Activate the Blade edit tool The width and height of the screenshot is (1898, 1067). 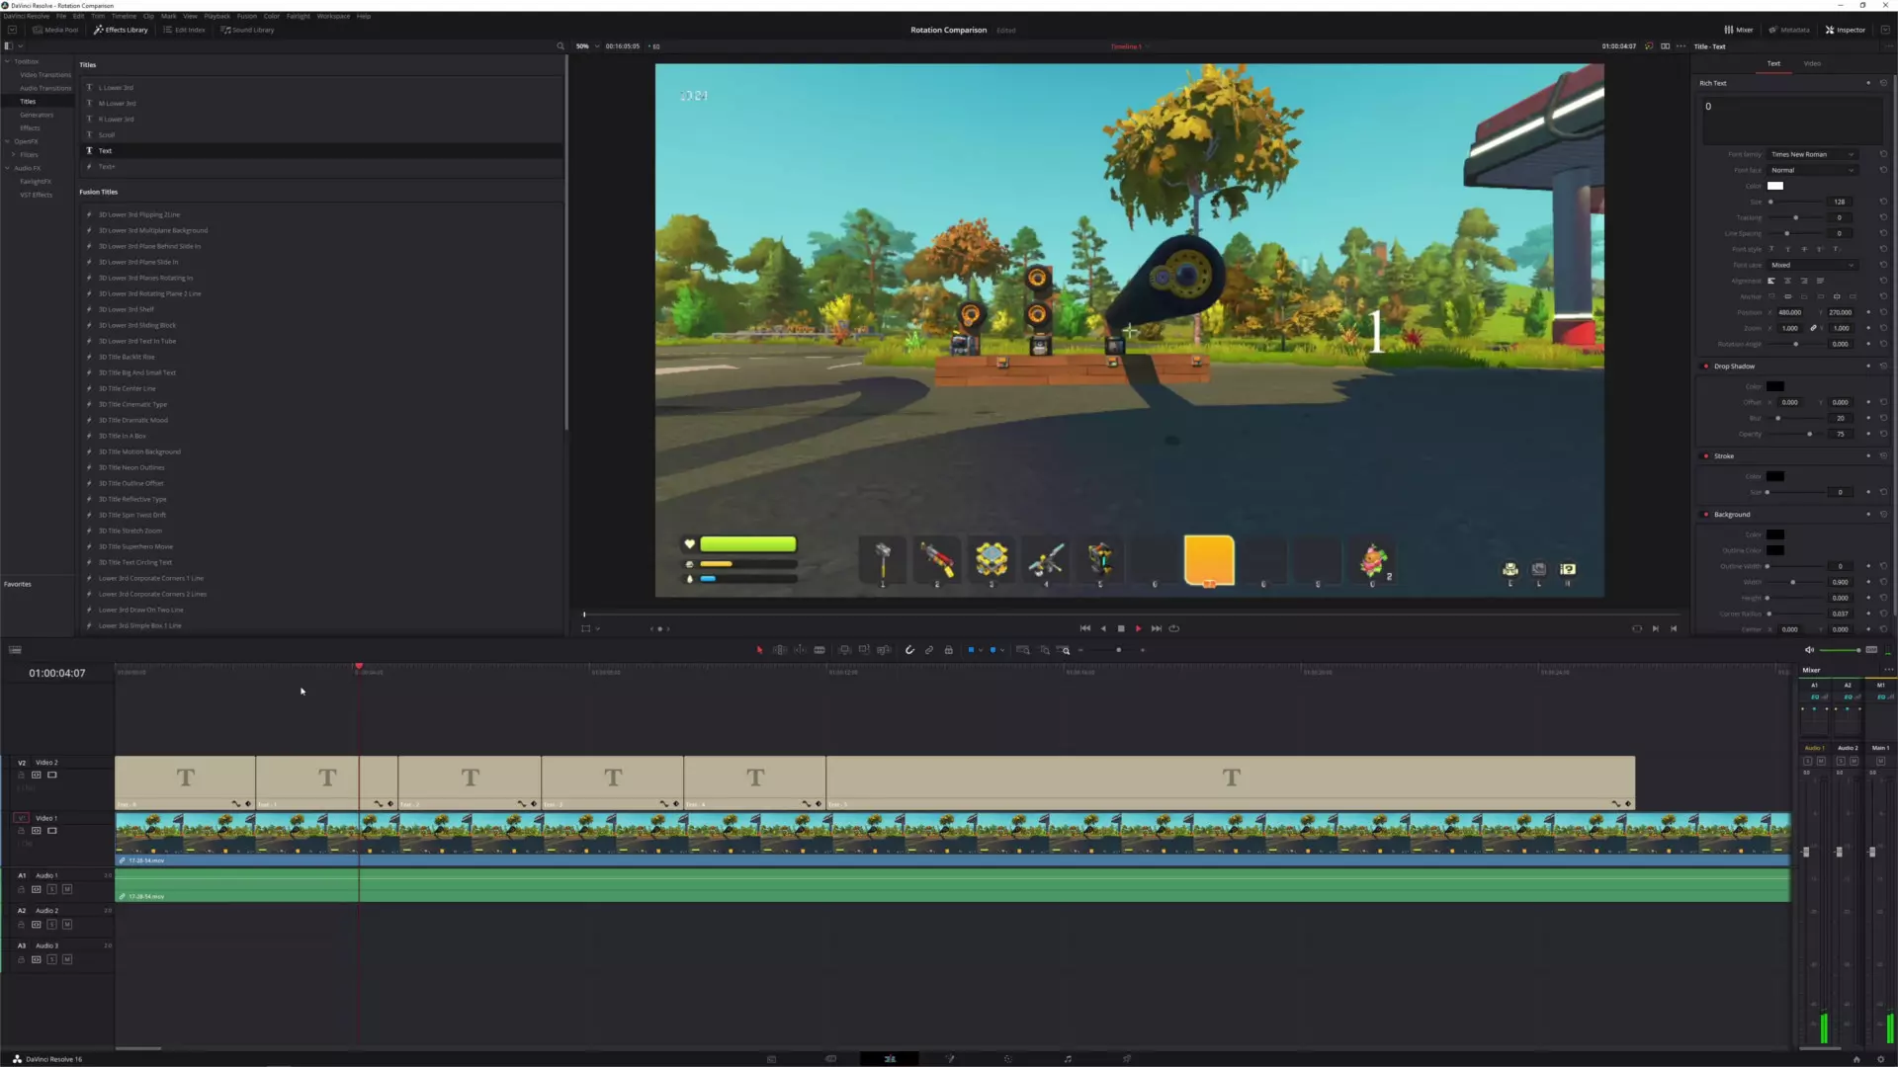coord(820,650)
